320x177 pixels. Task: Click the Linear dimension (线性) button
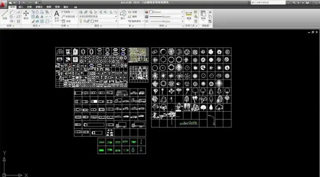67,12
